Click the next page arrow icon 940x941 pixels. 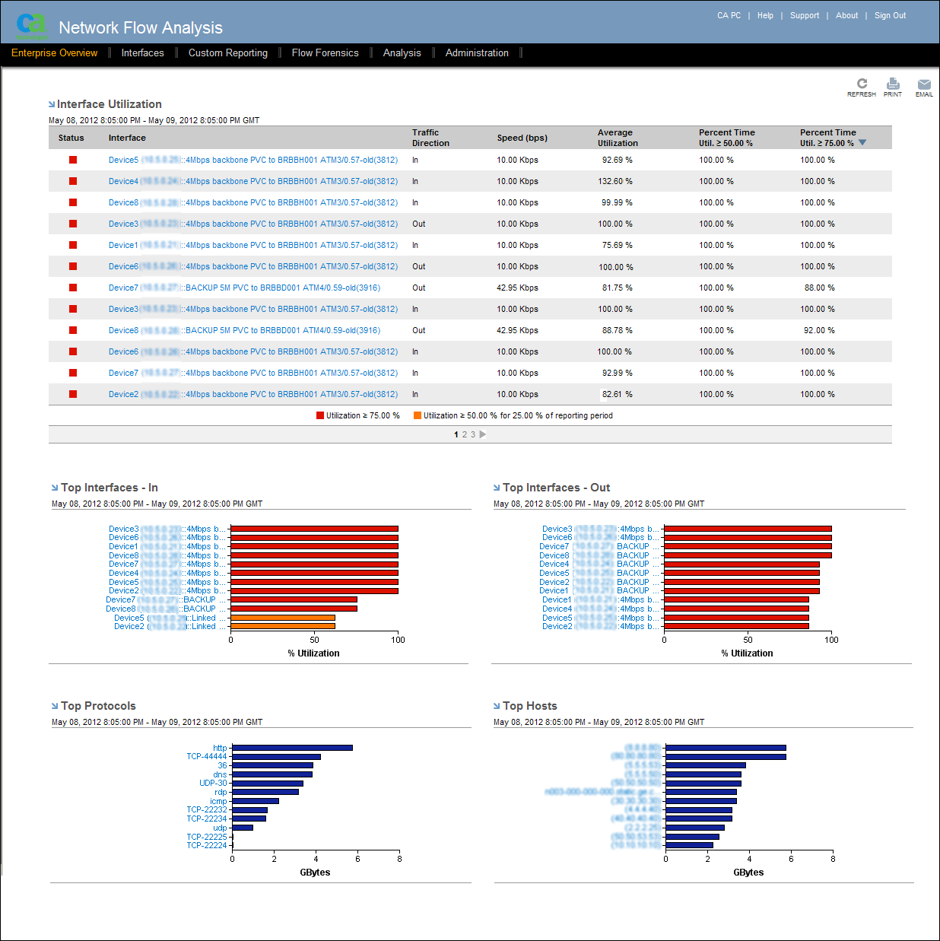click(x=484, y=434)
